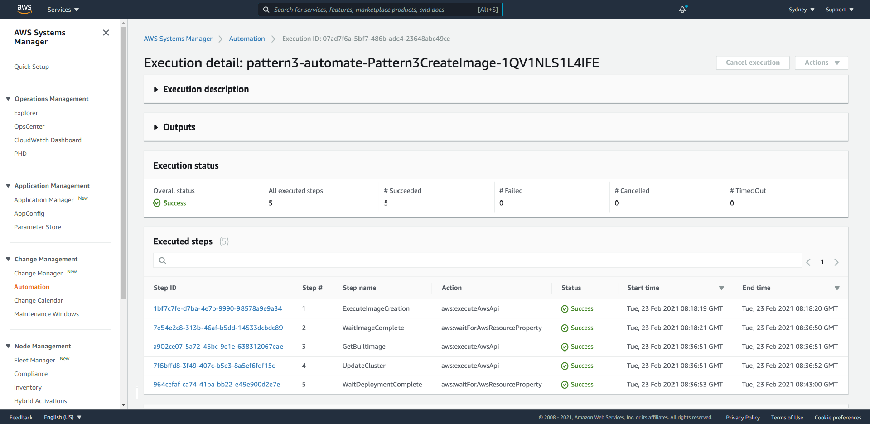Focus the Executed steps filter field
The height and width of the screenshot is (424, 870).
pos(477,260)
